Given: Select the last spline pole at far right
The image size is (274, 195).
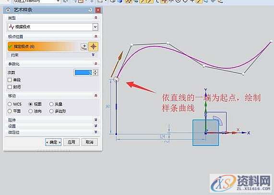Looking at the screenshot, I should (x=271, y=41).
